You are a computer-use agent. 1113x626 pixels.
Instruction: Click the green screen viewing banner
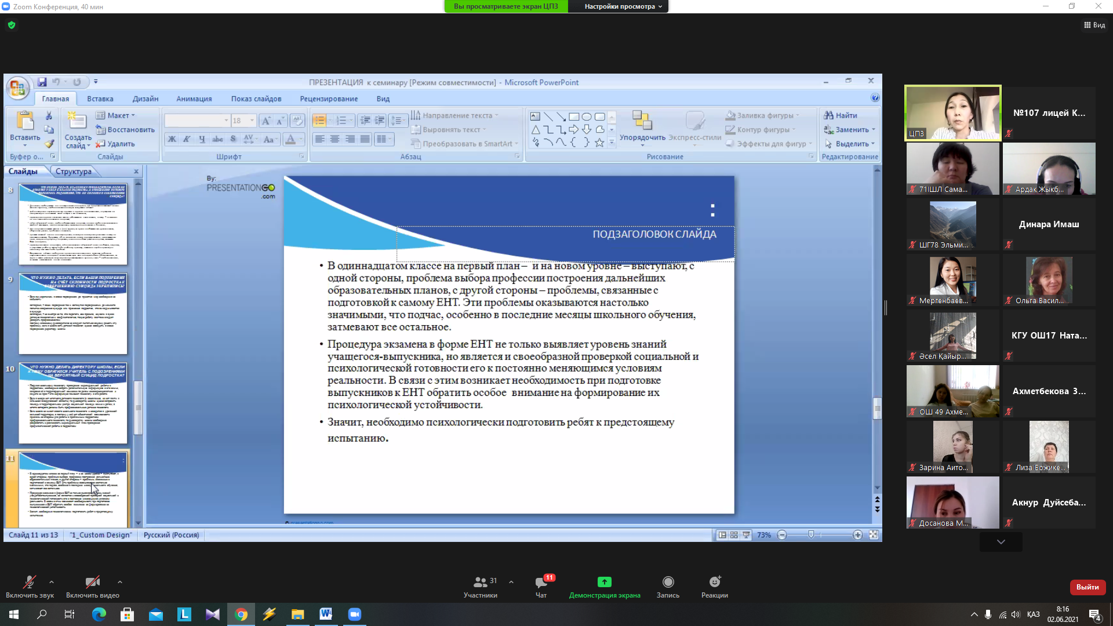pyautogui.click(x=505, y=6)
